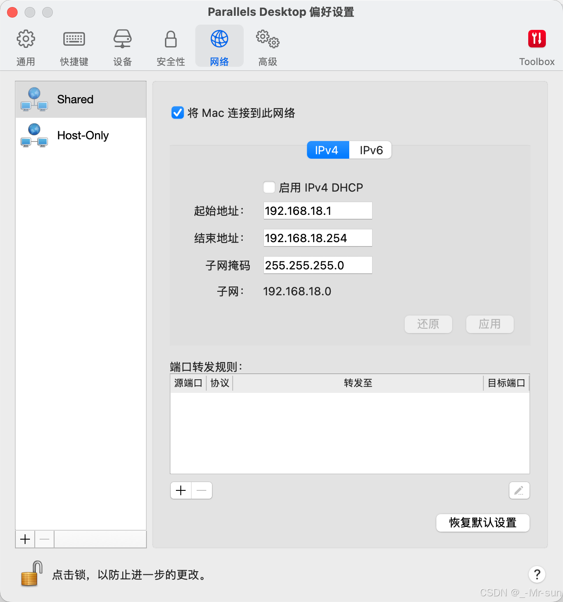
Task: Select the Host-Only network in the list
Action: 81,135
